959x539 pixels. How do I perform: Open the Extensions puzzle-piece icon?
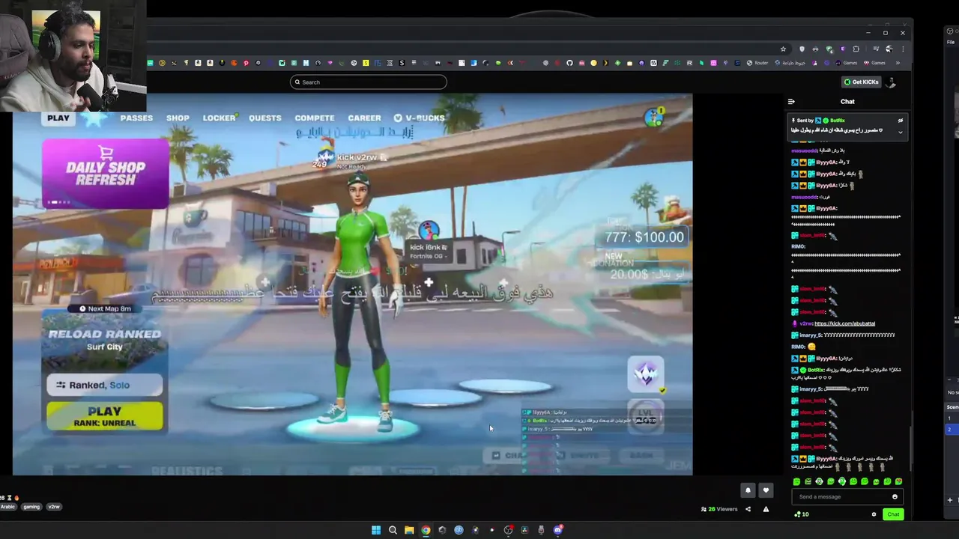856,49
